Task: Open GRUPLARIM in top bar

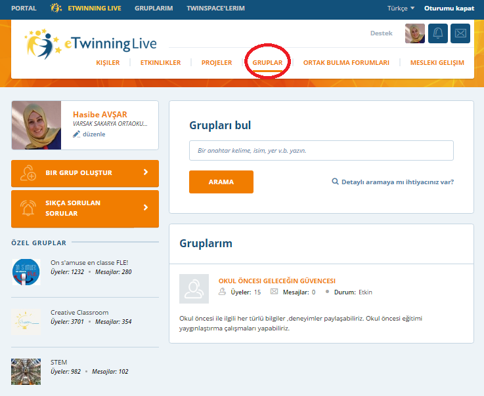Action: 154,9
